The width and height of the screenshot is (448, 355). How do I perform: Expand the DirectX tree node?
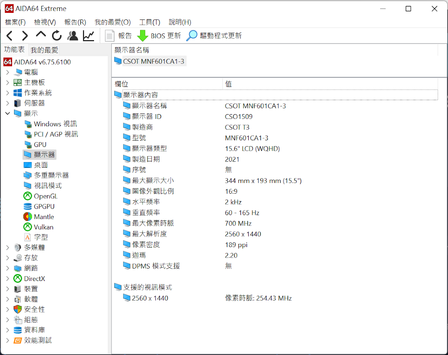[x=8, y=279]
